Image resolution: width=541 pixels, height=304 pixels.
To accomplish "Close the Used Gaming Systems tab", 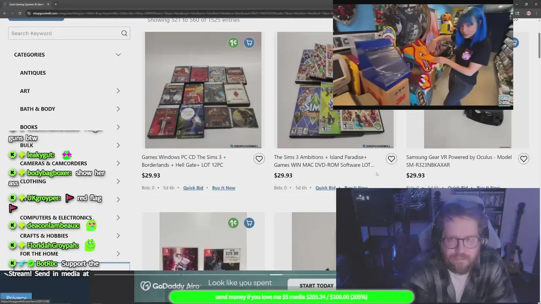I will pyautogui.click(x=48, y=4).
